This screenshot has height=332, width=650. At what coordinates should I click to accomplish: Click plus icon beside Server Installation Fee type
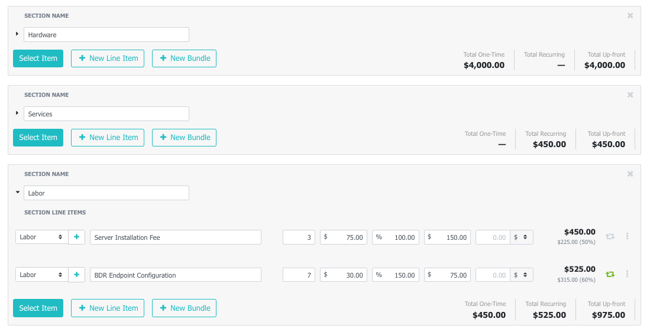point(77,237)
